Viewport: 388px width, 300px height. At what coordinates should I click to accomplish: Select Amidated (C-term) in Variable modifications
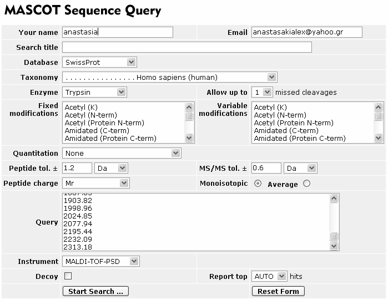[x=286, y=130]
